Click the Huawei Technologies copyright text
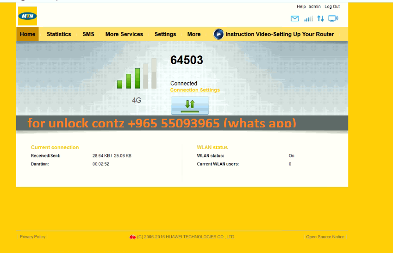393x253 pixels. click(186, 237)
